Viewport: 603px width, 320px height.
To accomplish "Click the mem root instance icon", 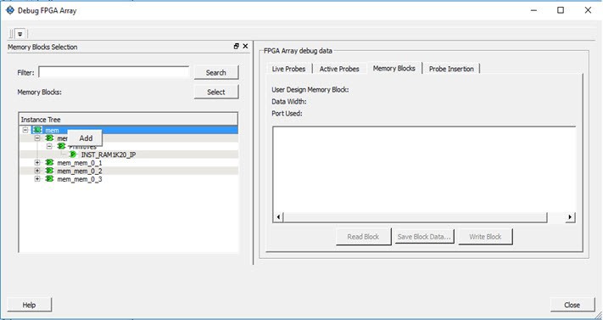I will (37, 130).
